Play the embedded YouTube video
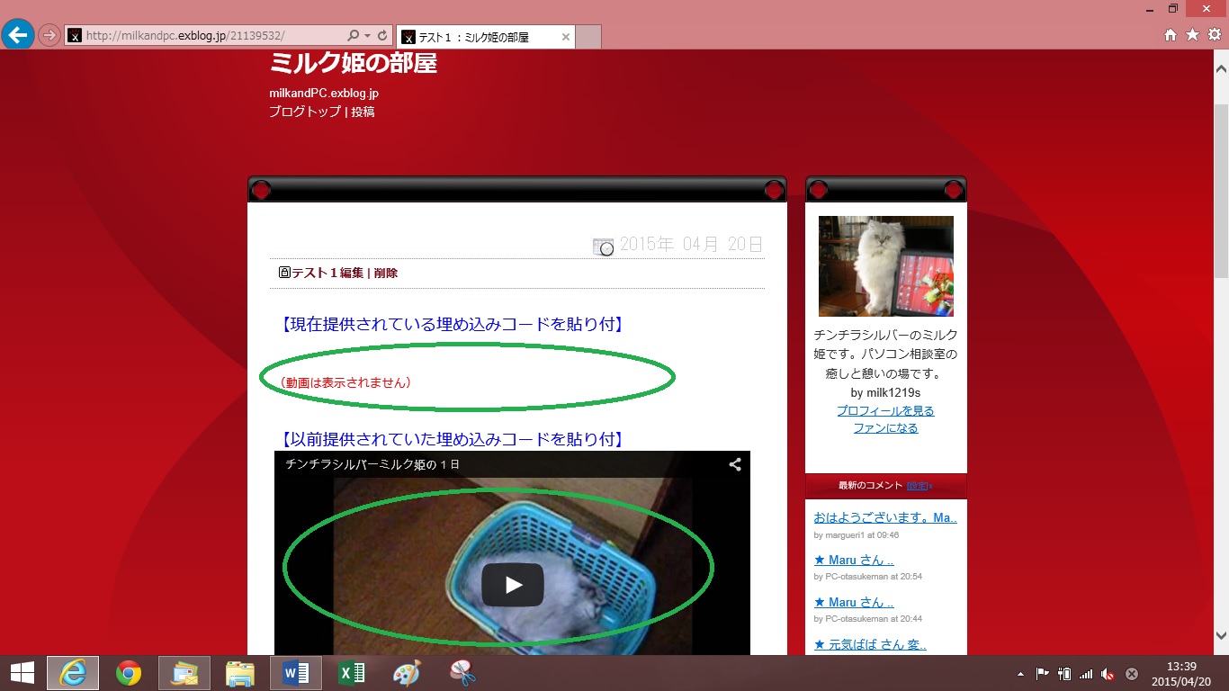1229x691 pixels. 513,585
